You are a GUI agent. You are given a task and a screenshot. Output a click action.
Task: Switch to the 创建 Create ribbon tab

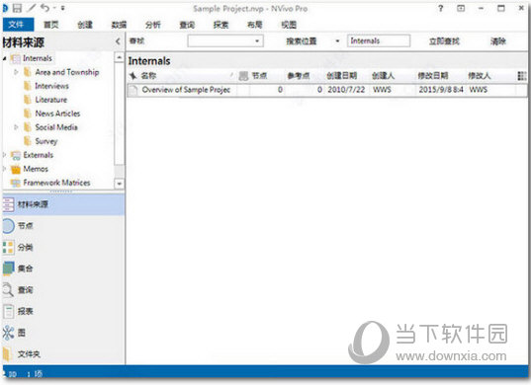tap(85, 25)
